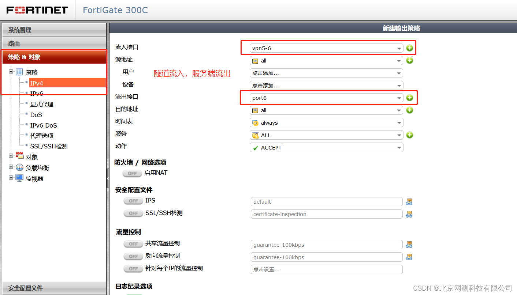Select IPv6 policy in the tree
517x295 pixels.
click(37, 94)
